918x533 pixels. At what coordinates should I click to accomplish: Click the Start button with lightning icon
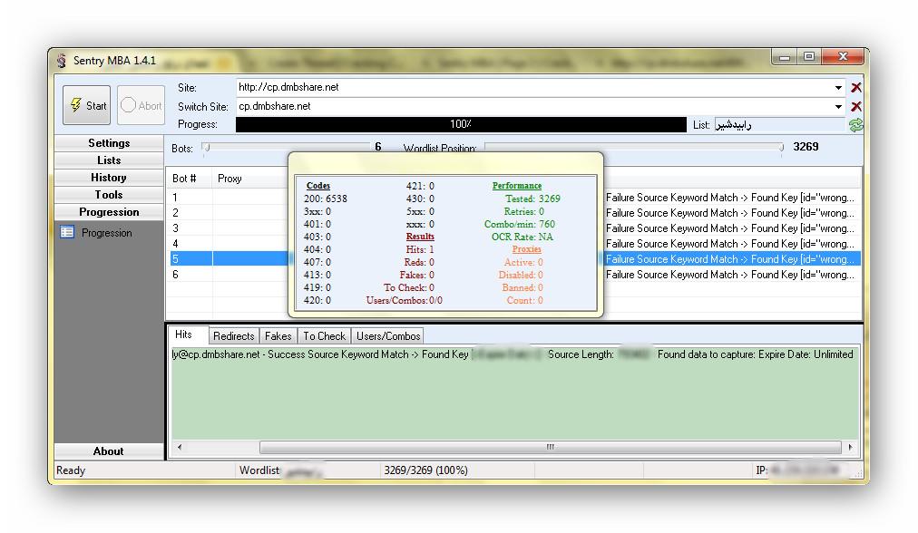[87, 105]
